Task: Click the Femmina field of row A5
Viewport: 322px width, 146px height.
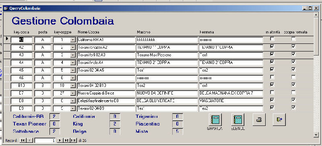Action: [231, 70]
